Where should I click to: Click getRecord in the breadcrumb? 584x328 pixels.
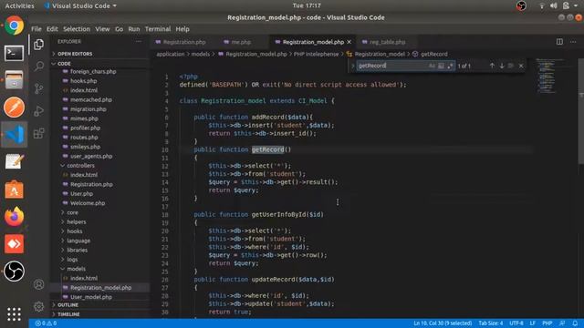[433, 54]
